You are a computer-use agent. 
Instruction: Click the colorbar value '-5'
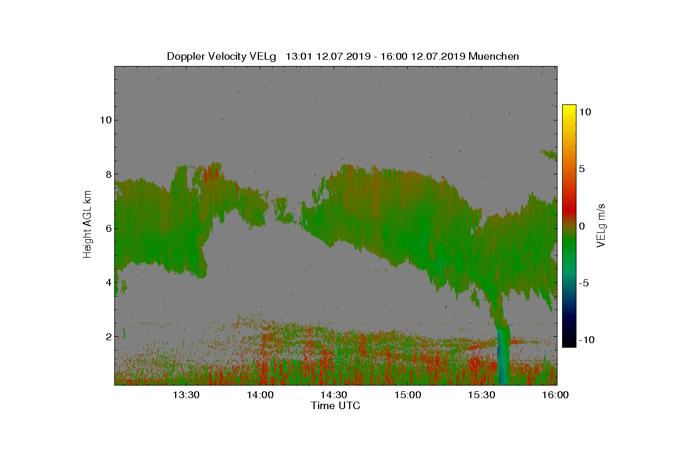(583, 282)
